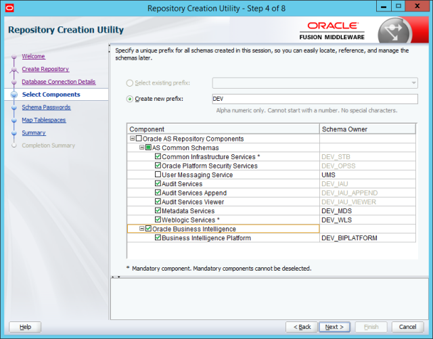Collapse the AS Common Schemas node
This screenshot has width=433, height=339.
click(x=141, y=148)
